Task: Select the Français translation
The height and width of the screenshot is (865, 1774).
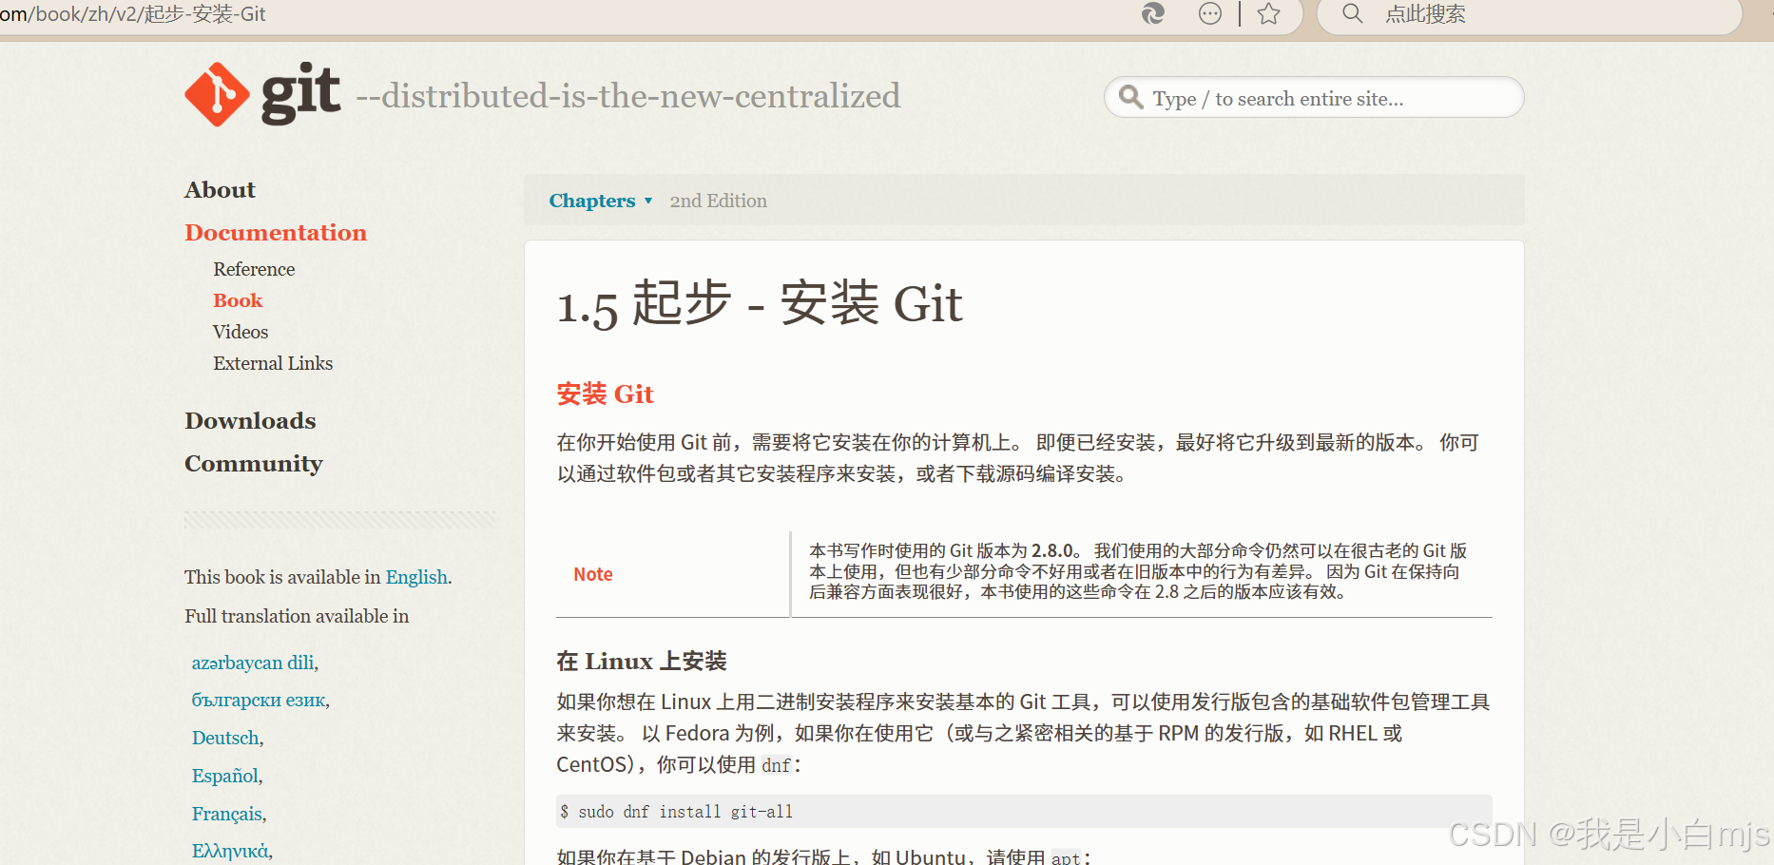Action: [227, 814]
